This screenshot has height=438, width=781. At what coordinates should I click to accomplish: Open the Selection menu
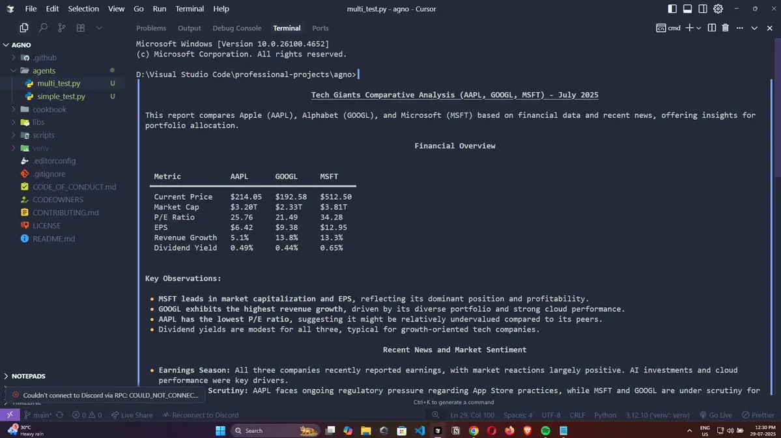[x=83, y=8]
